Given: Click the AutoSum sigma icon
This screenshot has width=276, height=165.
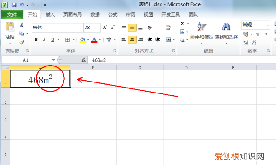Looking at the screenshot, I should [x=182, y=24].
